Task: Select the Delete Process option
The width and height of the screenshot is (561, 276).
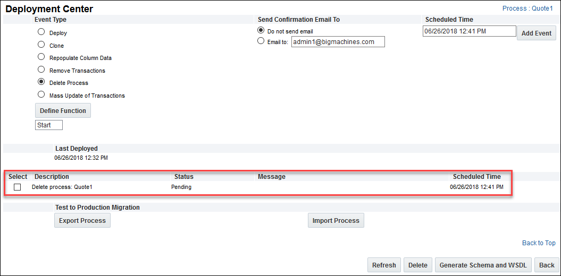Action: pos(41,82)
